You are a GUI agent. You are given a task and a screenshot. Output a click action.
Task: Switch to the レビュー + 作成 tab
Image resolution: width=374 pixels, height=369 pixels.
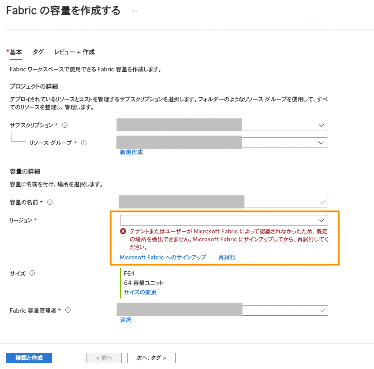pos(74,52)
